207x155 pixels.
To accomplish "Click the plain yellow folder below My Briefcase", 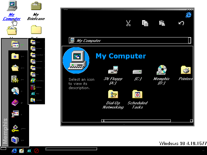I will (x=36, y=30).
